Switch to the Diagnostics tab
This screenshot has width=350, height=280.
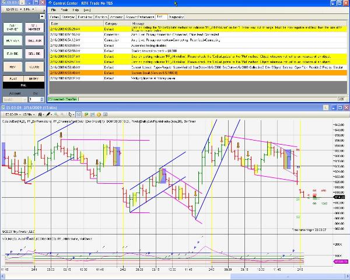click(x=176, y=17)
